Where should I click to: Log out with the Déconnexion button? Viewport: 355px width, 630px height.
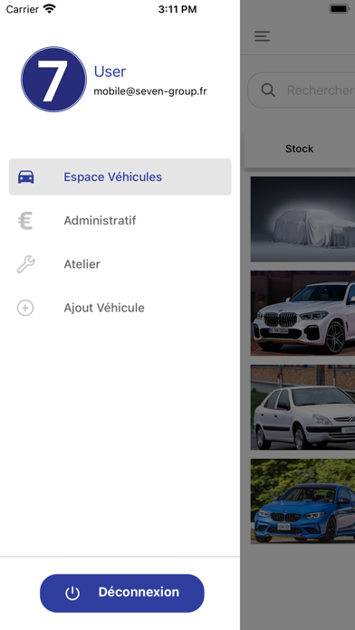tap(122, 593)
